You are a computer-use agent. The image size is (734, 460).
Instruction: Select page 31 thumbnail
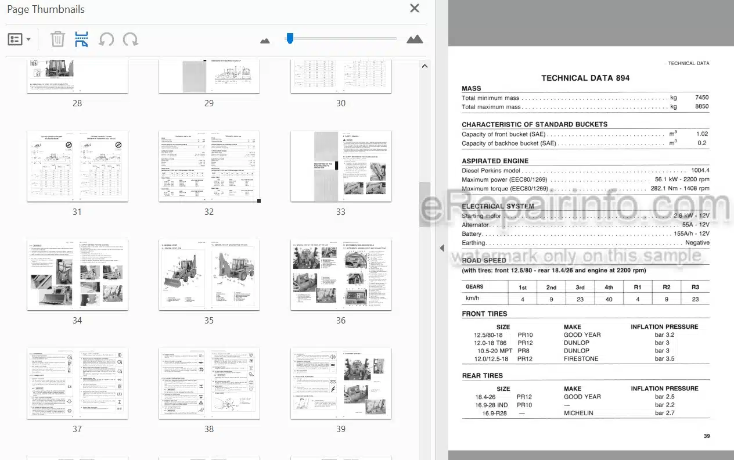tap(77, 167)
